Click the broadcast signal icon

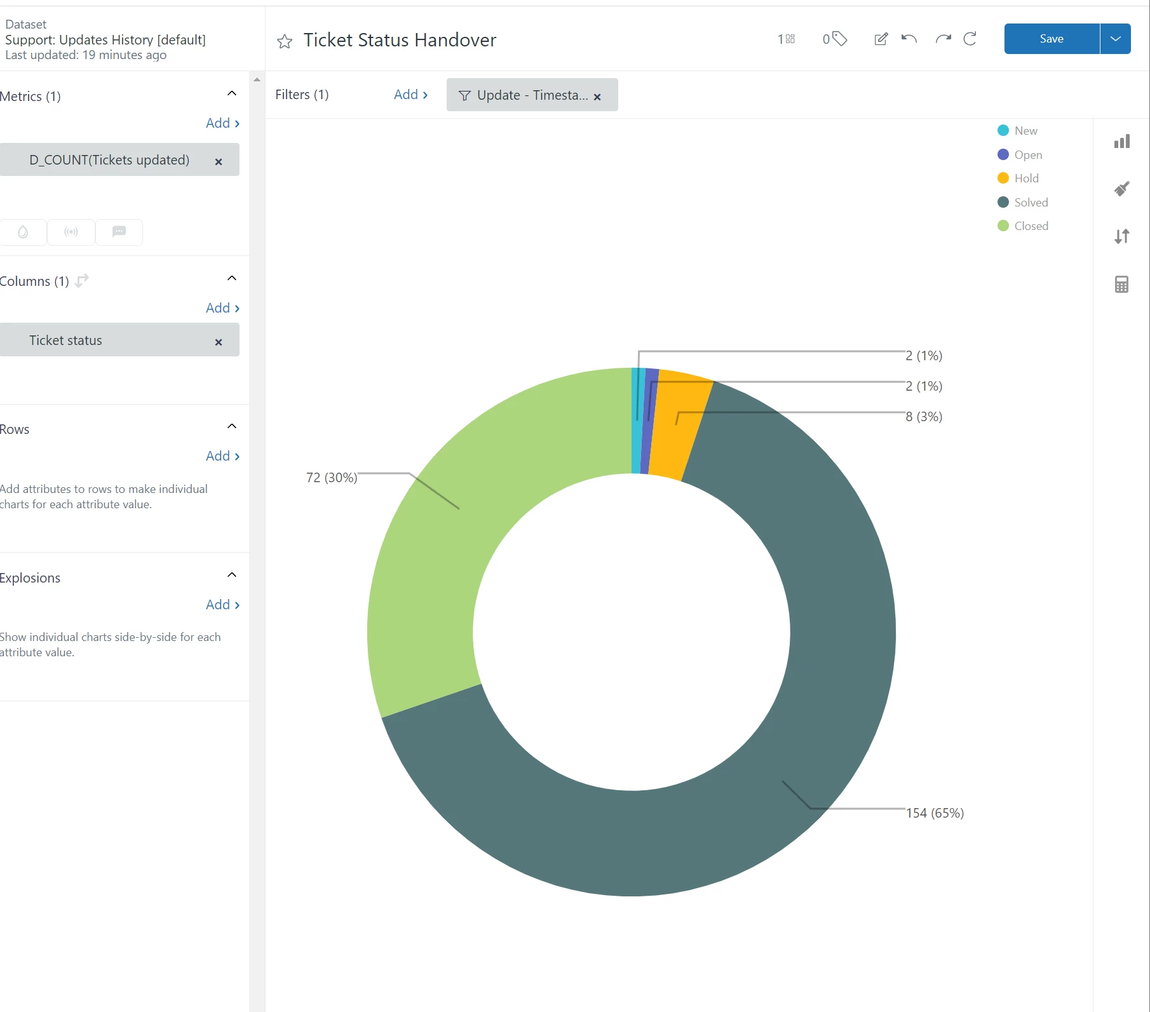71,232
